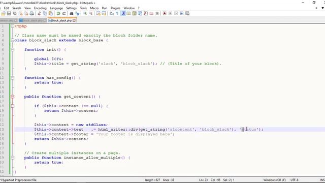Screen dimensions: 325x183
Task: Collapse the get_content() function fold marker
Action: coord(12,97)
